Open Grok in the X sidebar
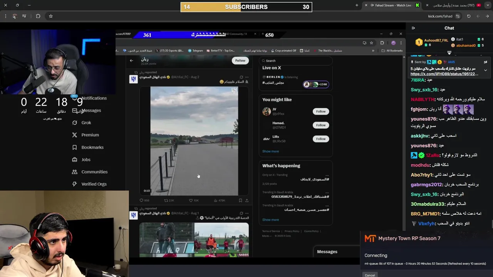Viewport: 493px width, 277px height. [x=86, y=123]
